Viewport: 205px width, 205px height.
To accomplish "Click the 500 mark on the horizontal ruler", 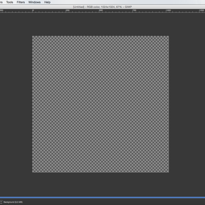I will pos(101,11).
